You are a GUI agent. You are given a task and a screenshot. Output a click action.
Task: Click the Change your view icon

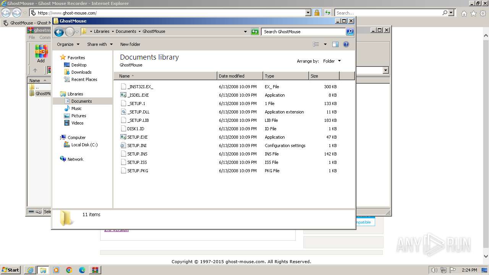click(316, 44)
